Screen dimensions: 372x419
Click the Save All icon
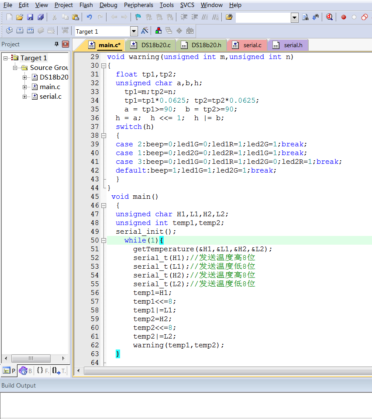(41, 17)
